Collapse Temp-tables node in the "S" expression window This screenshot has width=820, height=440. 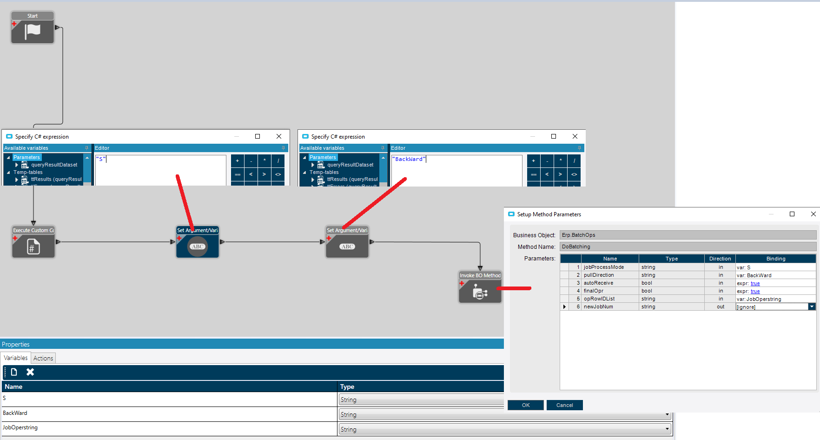click(x=8, y=173)
